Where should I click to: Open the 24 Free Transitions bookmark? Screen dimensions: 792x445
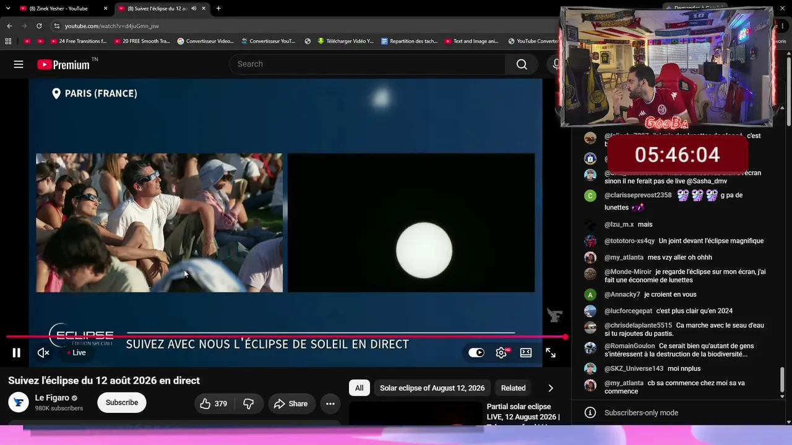pos(77,41)
